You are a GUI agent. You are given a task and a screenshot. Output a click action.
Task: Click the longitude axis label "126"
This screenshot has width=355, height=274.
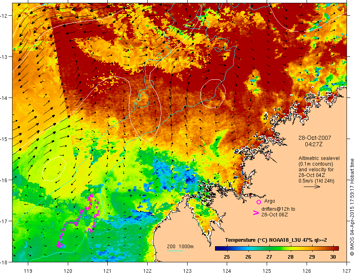pyautogui.click(x=307, y=271)
